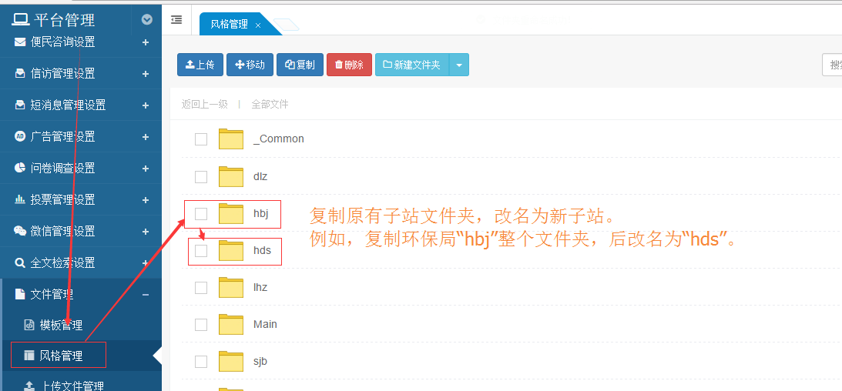Open the folder named dlz
Viewport: 842px width, 391px height.
(260, 176)
